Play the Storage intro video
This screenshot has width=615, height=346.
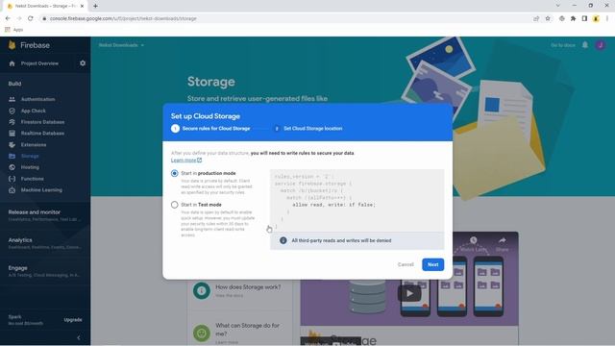pos(409,293)
